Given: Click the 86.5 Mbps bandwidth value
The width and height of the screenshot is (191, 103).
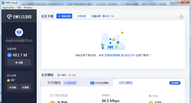Looking at the screenshot, I should tap(111, 101).
